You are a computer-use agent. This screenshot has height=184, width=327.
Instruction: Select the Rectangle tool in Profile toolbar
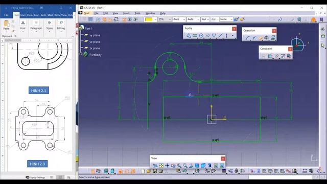(x=195, y=36)
